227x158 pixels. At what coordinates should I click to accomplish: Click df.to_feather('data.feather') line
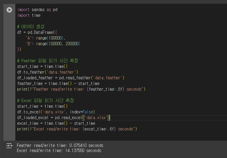(x=48, y=72)
